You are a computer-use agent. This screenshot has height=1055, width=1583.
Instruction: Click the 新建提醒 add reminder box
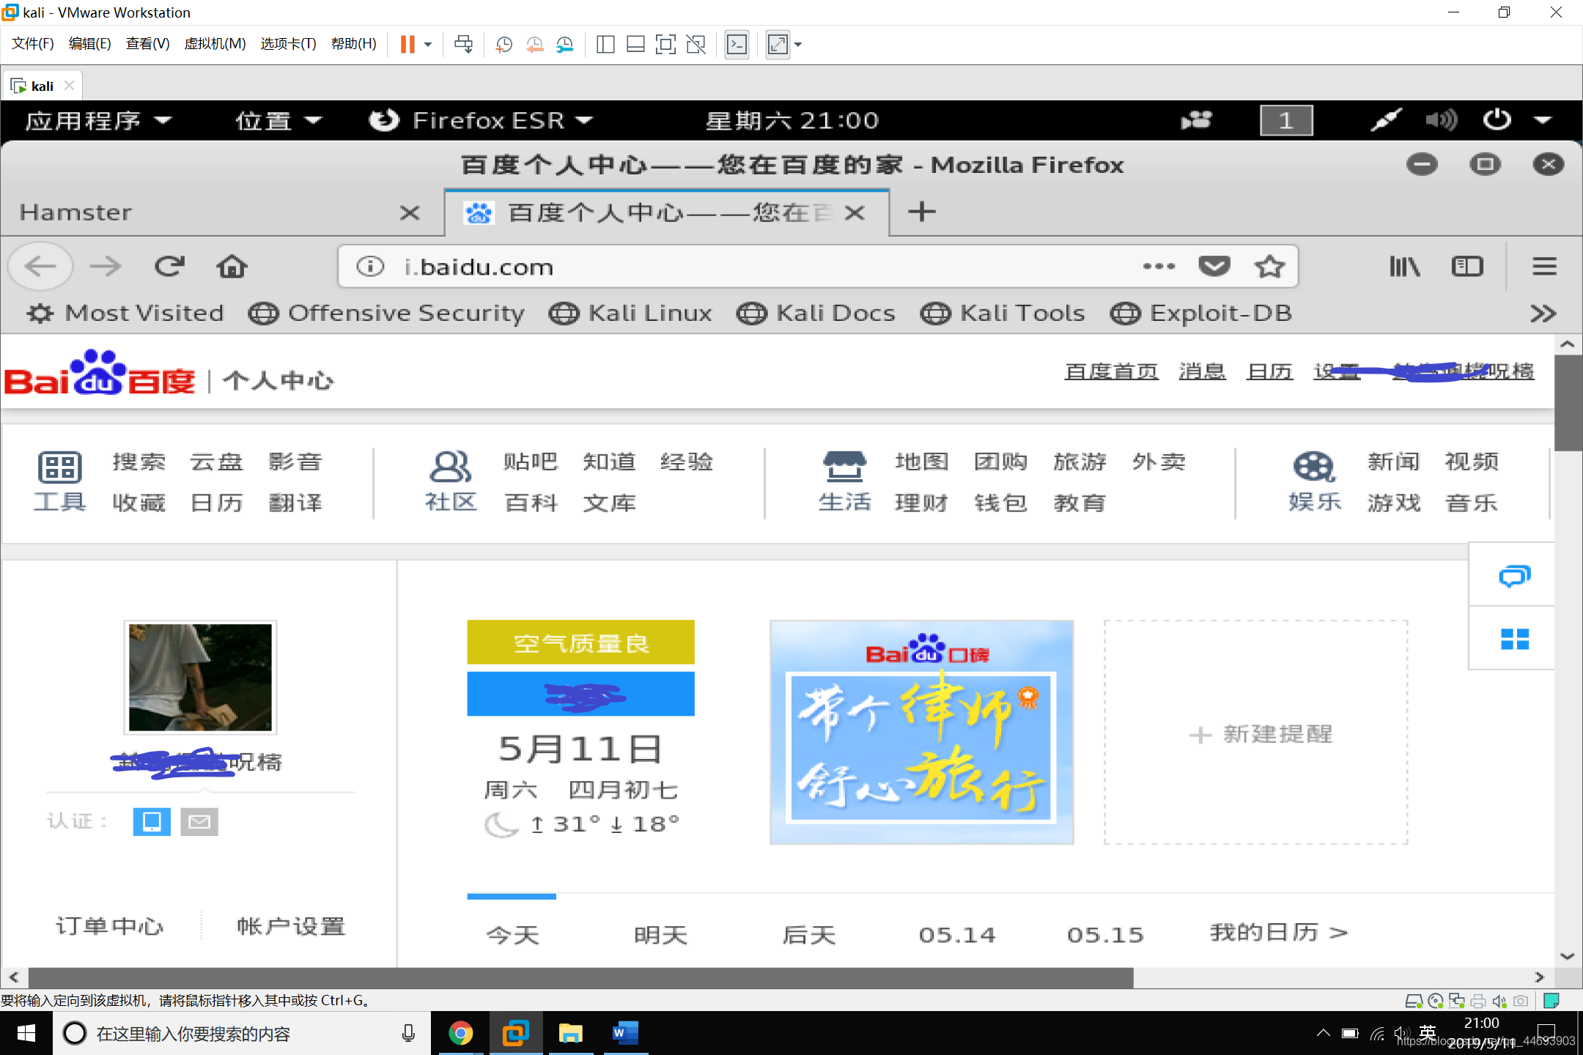1256,733
